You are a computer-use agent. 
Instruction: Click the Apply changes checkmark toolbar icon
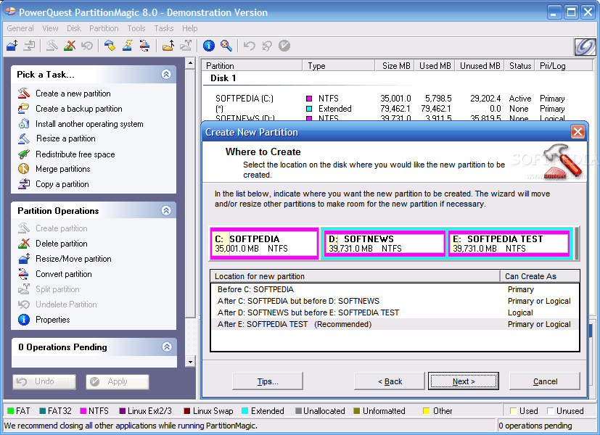(284, 46)
